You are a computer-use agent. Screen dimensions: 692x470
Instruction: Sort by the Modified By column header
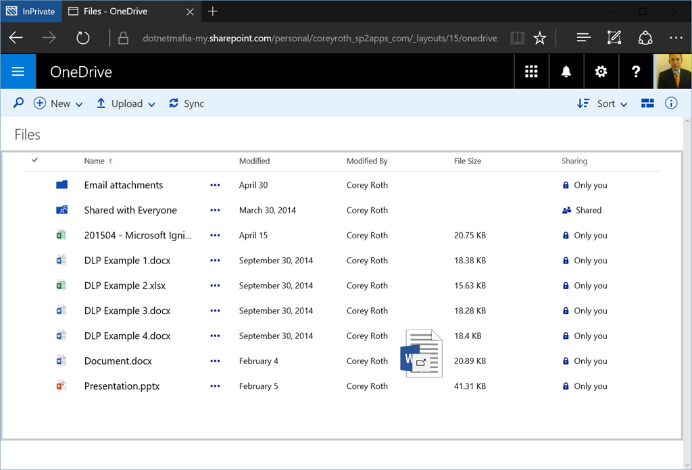[x=367, y=161]
